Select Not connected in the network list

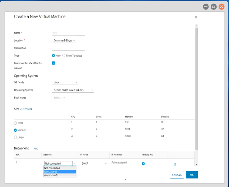point(60,168)
